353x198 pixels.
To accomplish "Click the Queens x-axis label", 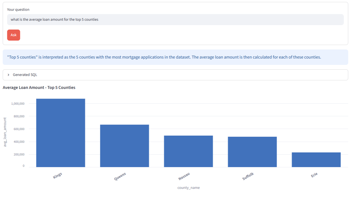I will (120, 176).
